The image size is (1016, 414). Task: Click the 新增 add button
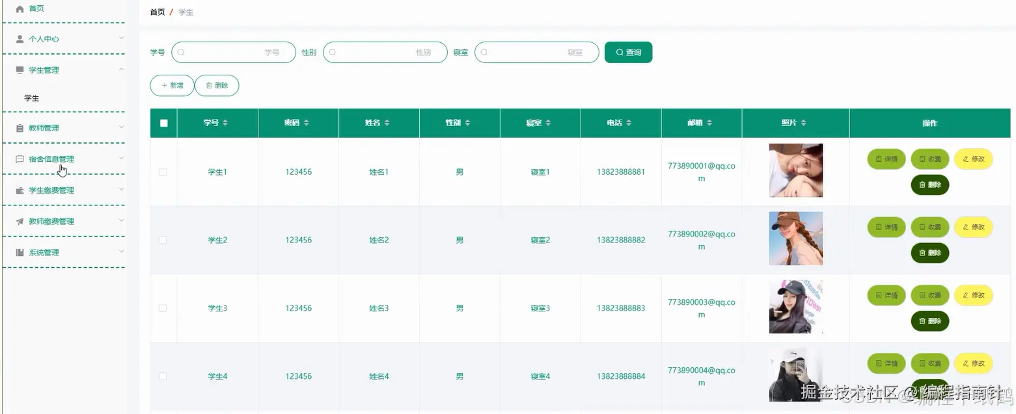click(172, 85)
